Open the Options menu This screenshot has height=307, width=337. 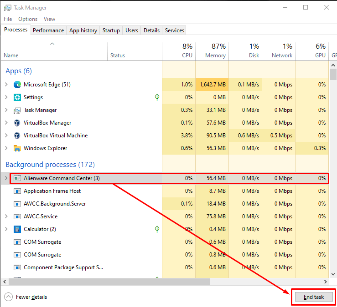[28, 19]
